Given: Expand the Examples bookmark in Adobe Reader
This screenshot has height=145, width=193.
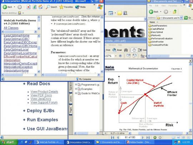Looking at the screenshot, I should (76, 89).
